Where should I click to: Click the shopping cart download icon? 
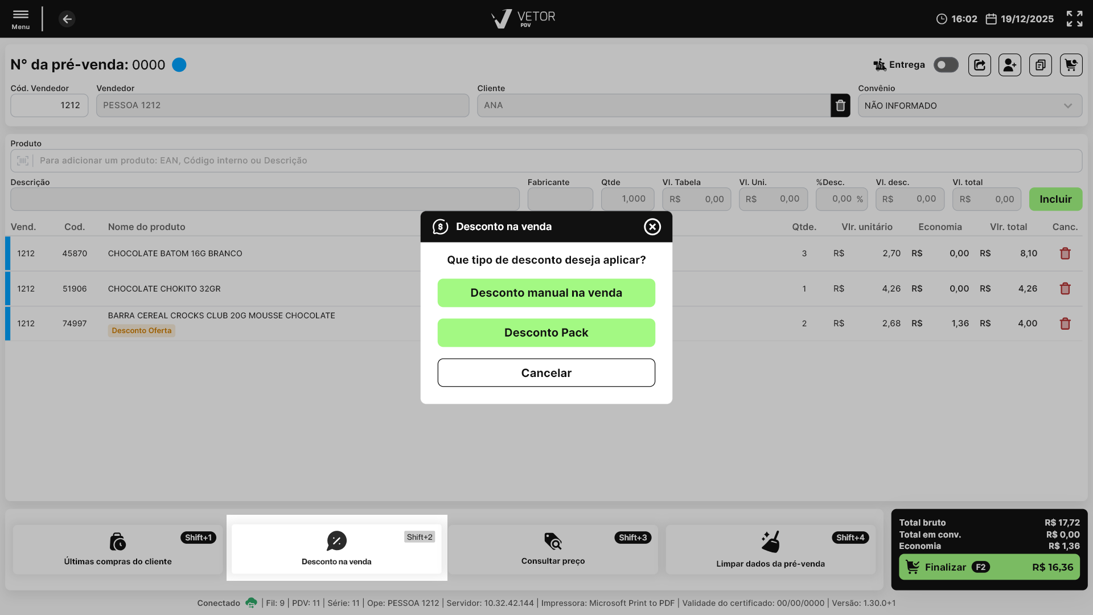click(1071, 65)
